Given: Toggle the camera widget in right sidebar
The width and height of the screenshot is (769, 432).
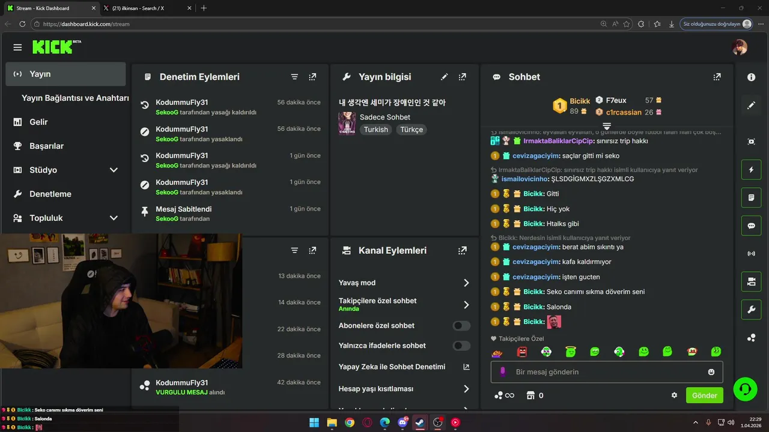Looking at the screenshot, I should click(751, 281).
